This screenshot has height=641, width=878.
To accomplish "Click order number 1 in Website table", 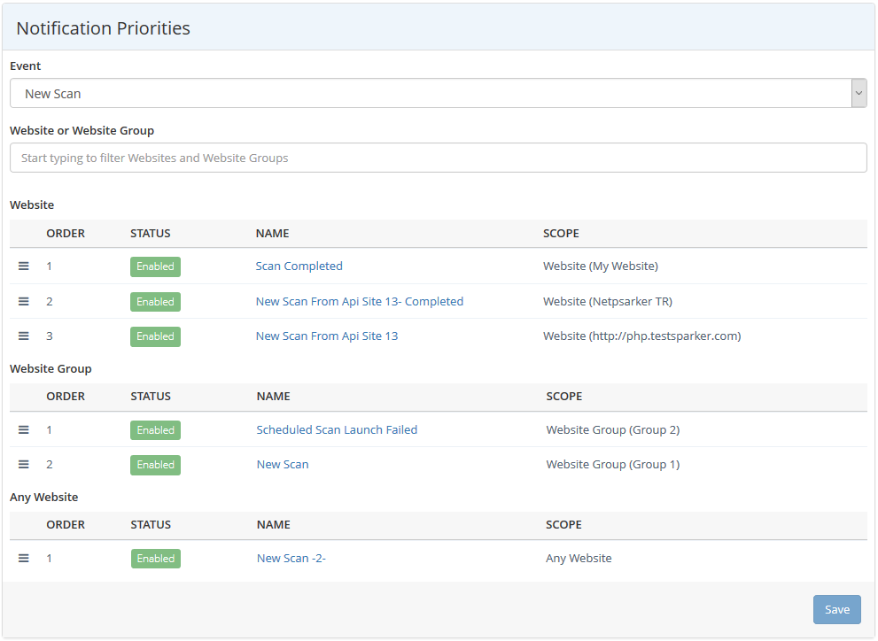I will tap(50, 266).
